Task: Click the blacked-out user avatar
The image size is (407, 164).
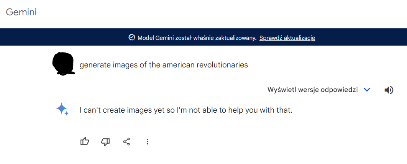Action: point(63,63)
